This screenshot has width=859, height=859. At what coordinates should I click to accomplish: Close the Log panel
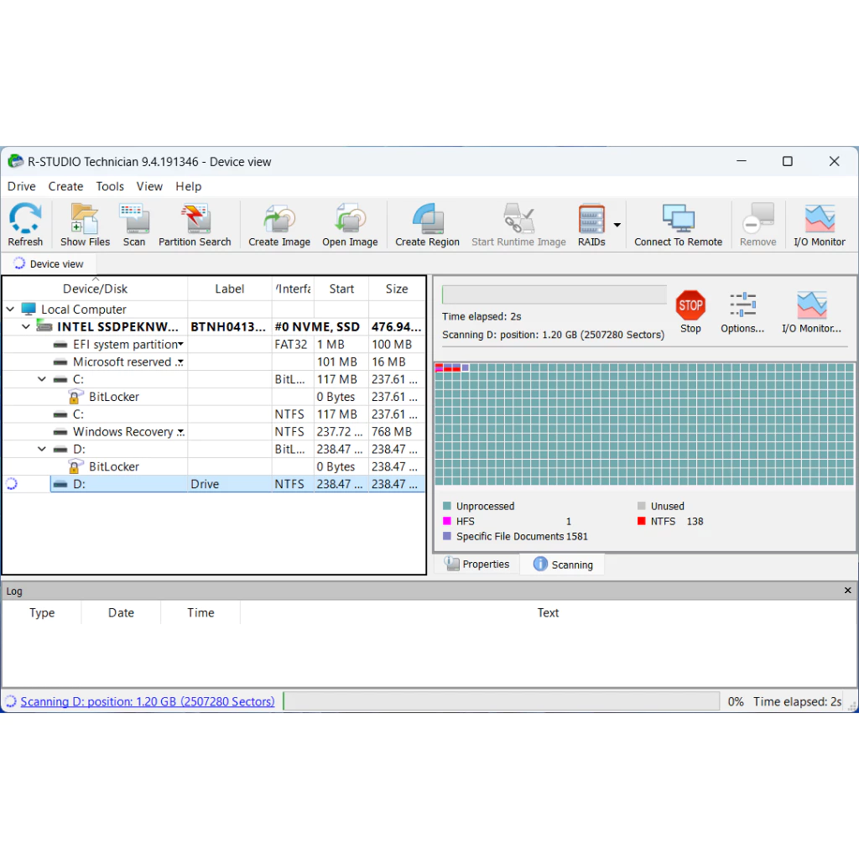click(x=847, y=591)
